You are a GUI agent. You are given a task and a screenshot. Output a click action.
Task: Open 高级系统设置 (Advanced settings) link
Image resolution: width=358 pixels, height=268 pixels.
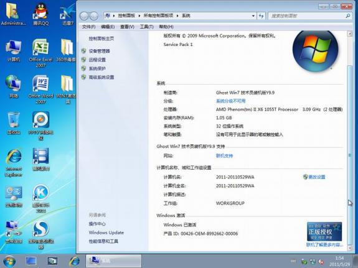pos(101,77)
